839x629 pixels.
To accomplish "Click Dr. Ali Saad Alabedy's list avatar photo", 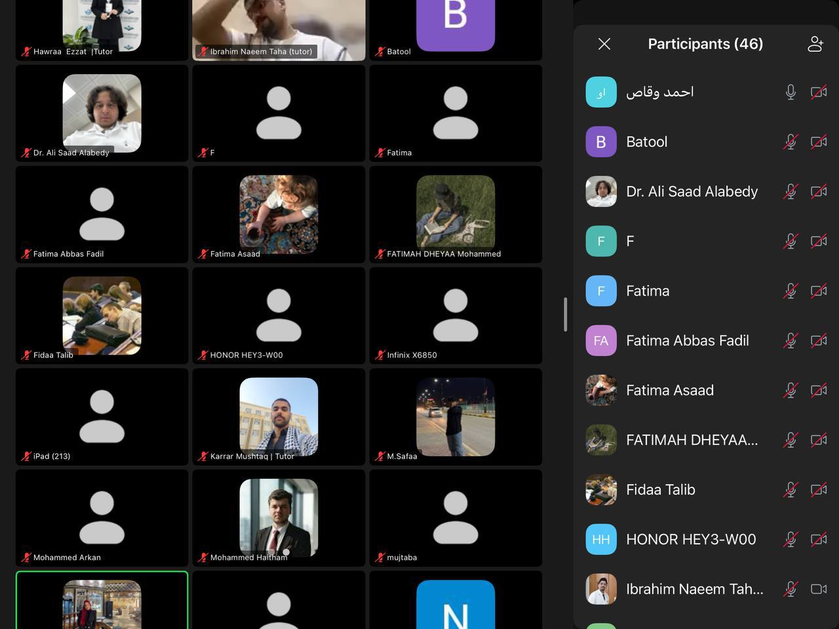I will (601, 192).
